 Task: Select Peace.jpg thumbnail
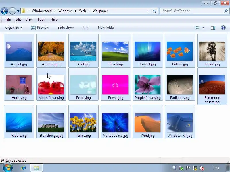point(83,84)
